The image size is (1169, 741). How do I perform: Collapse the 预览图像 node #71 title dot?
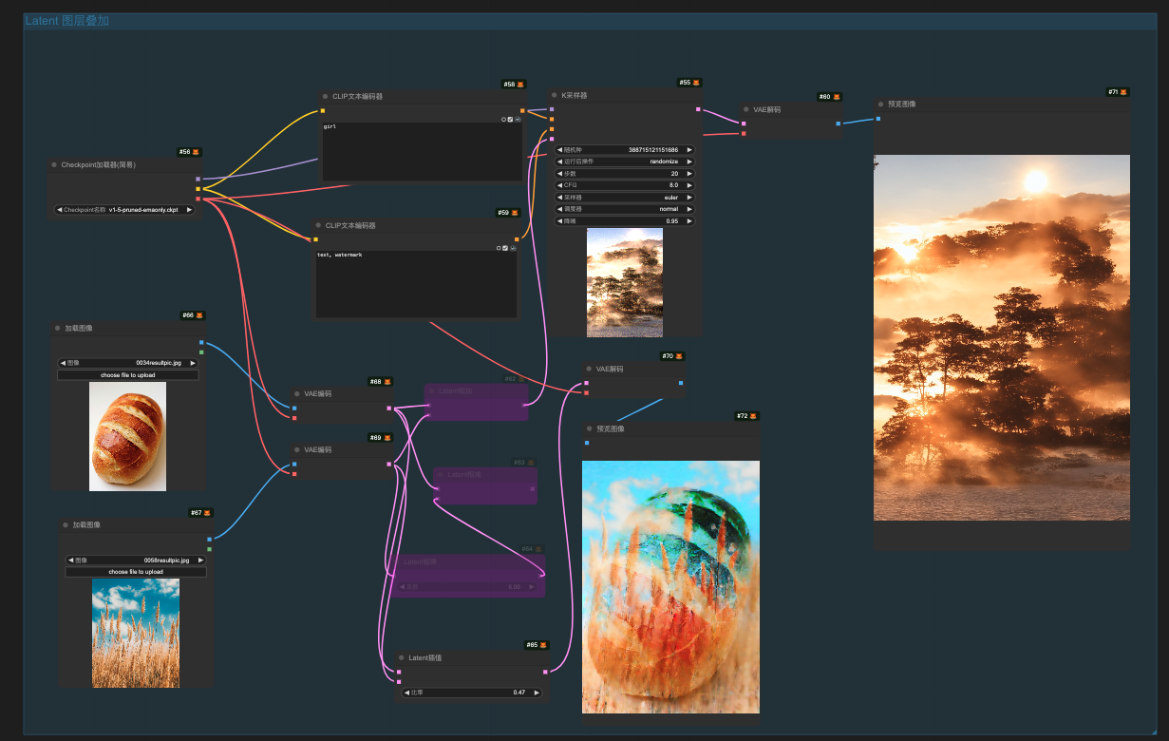881,104
